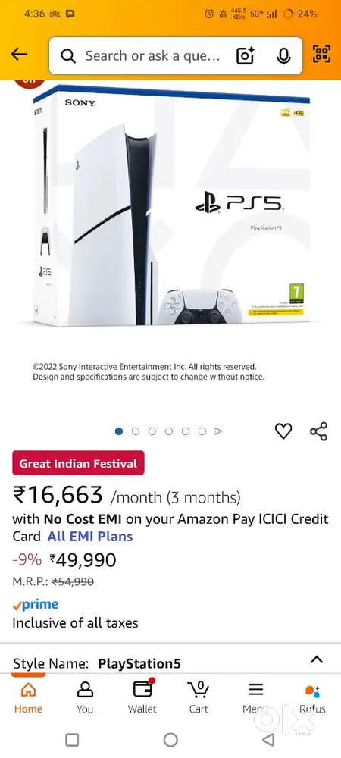Open the QR code scanner icon
The height and width of the screenshot is (758, 341).
[322, 54]
